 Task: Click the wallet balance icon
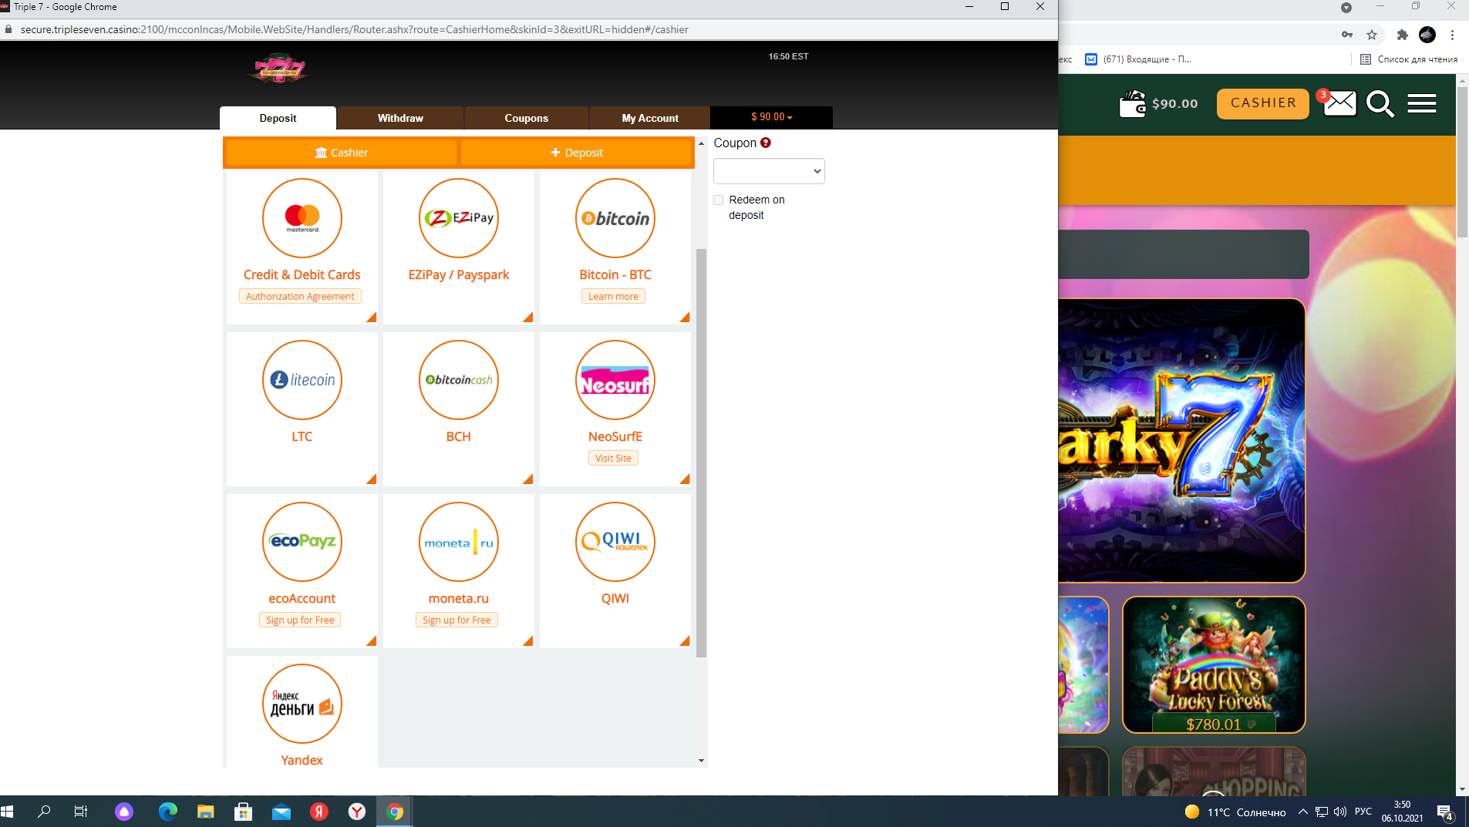[x=1133, y=104]
